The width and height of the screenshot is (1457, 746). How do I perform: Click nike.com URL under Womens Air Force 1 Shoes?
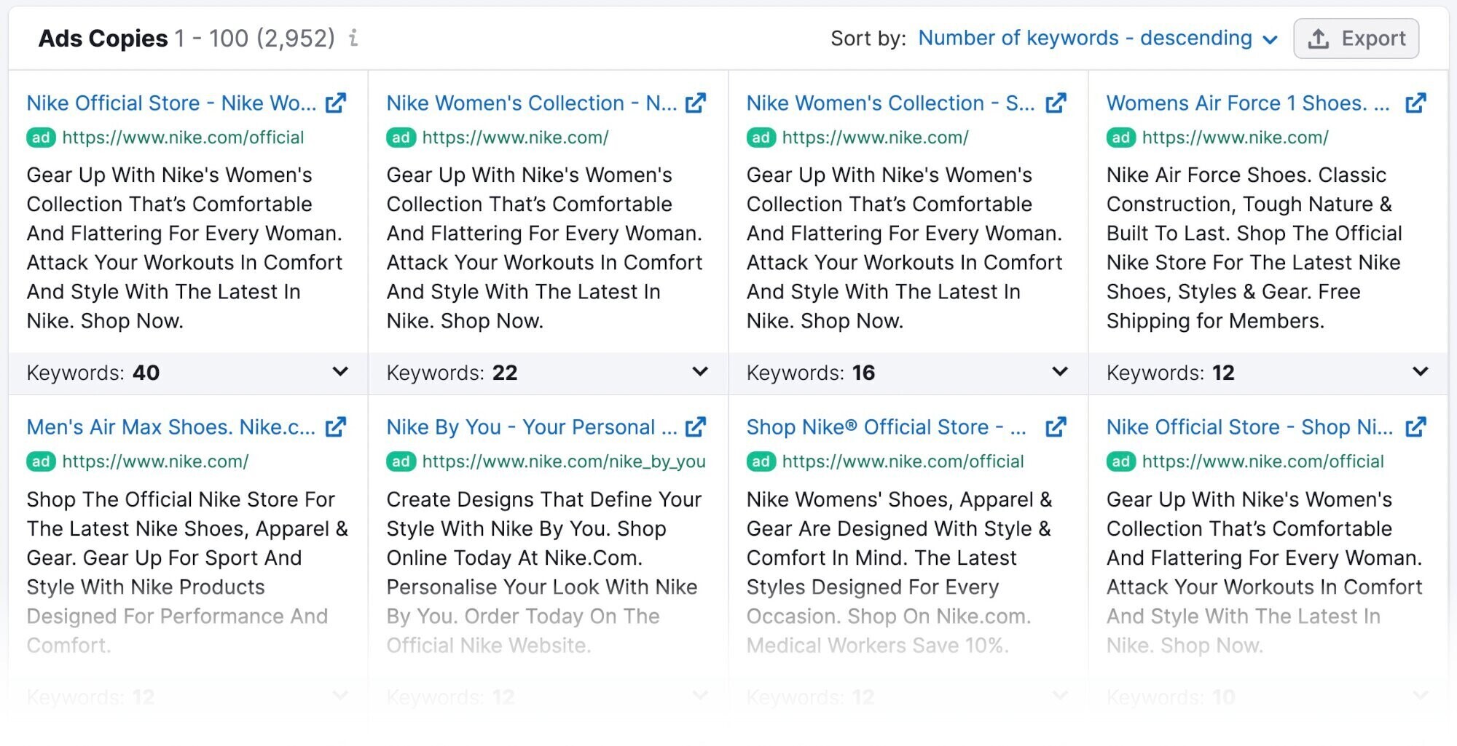[1235, 138]
